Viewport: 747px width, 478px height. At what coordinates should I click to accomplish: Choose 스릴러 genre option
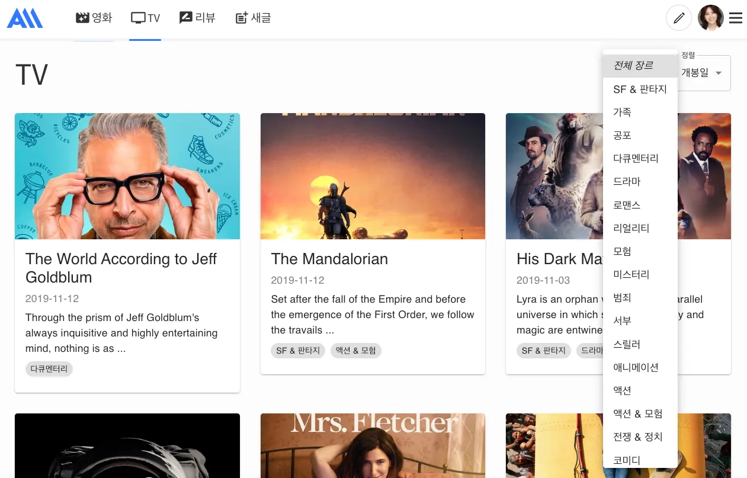pos(640,344)
